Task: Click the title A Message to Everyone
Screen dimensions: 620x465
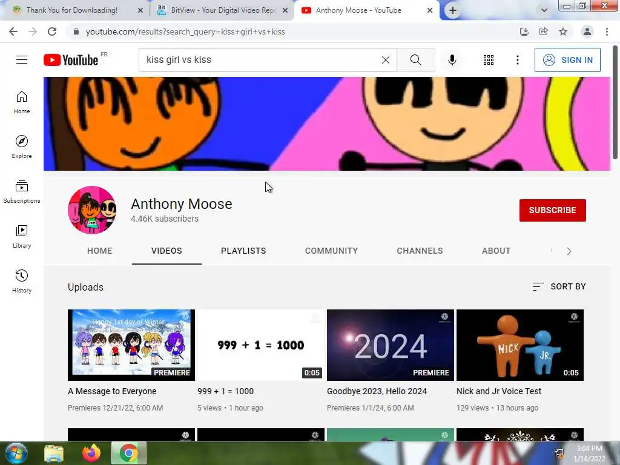Action: coord(112,391)
